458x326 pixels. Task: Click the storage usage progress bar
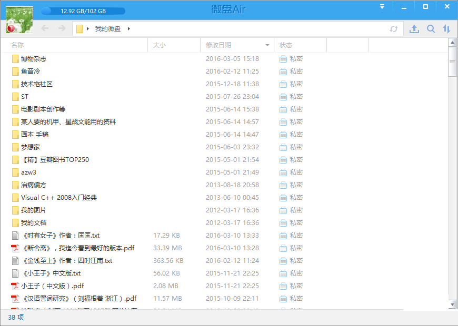[84, 9]
